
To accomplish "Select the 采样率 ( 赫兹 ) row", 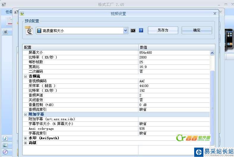I will pyautogui.click(x=116, y=86).
